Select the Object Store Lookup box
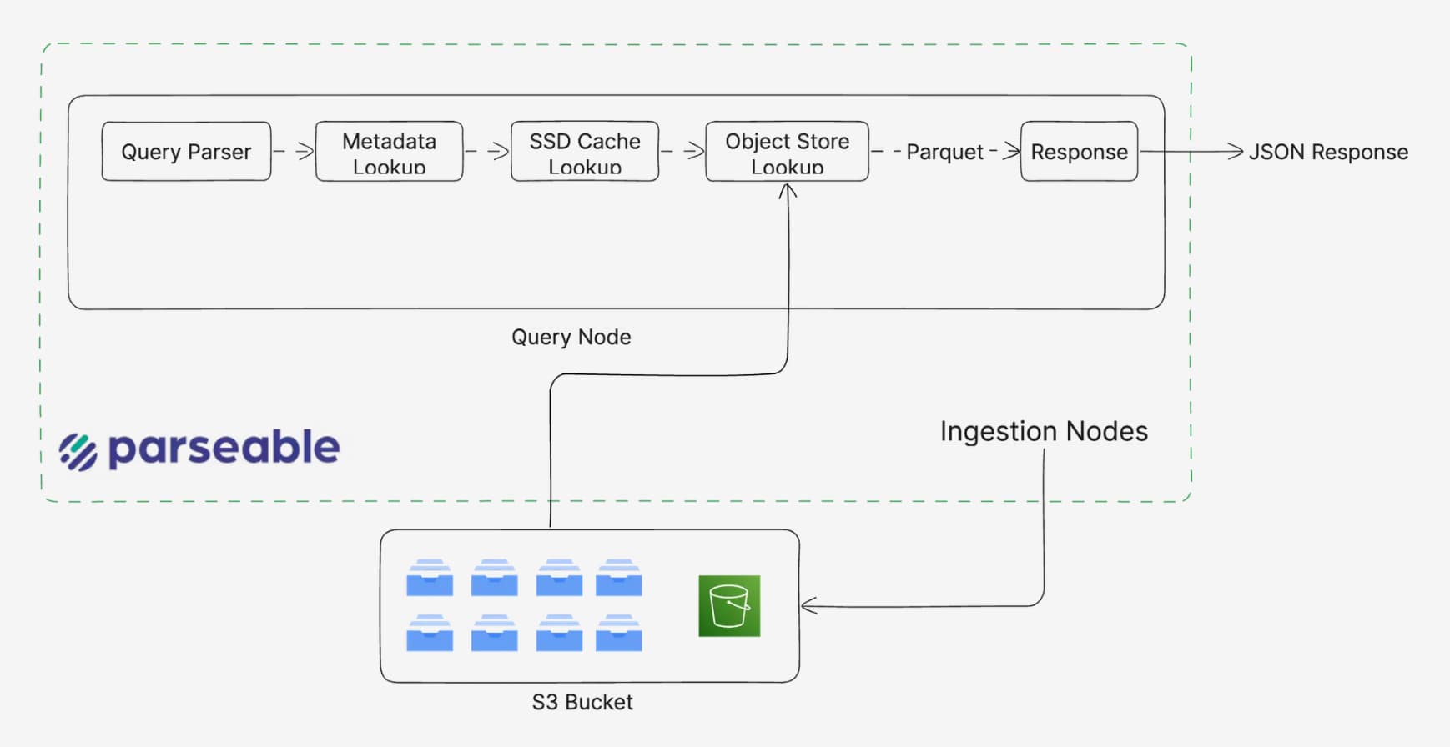The width and height of the screenshot is (1450, 747). [x=787, y=152]
